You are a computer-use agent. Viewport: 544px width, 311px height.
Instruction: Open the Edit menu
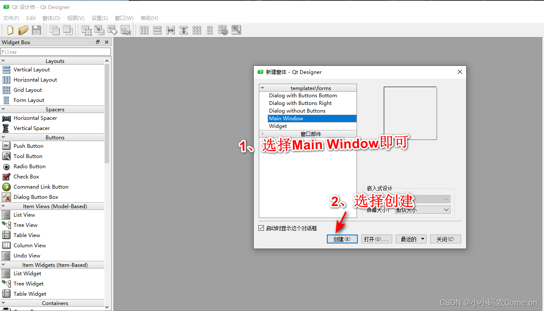(x=31, y=18)
